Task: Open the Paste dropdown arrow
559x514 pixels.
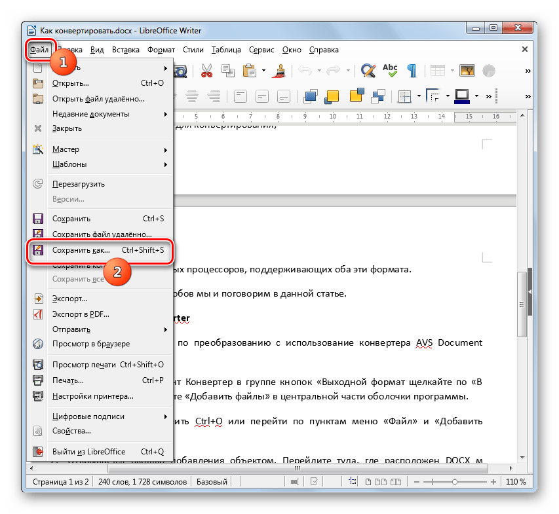Action: [x=264, y=71]
